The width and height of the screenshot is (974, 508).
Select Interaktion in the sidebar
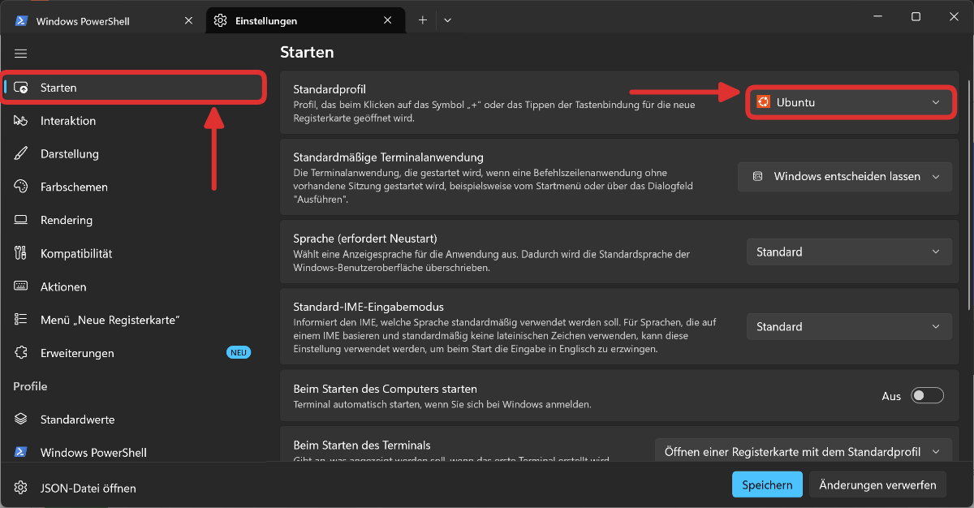[133, 121]
